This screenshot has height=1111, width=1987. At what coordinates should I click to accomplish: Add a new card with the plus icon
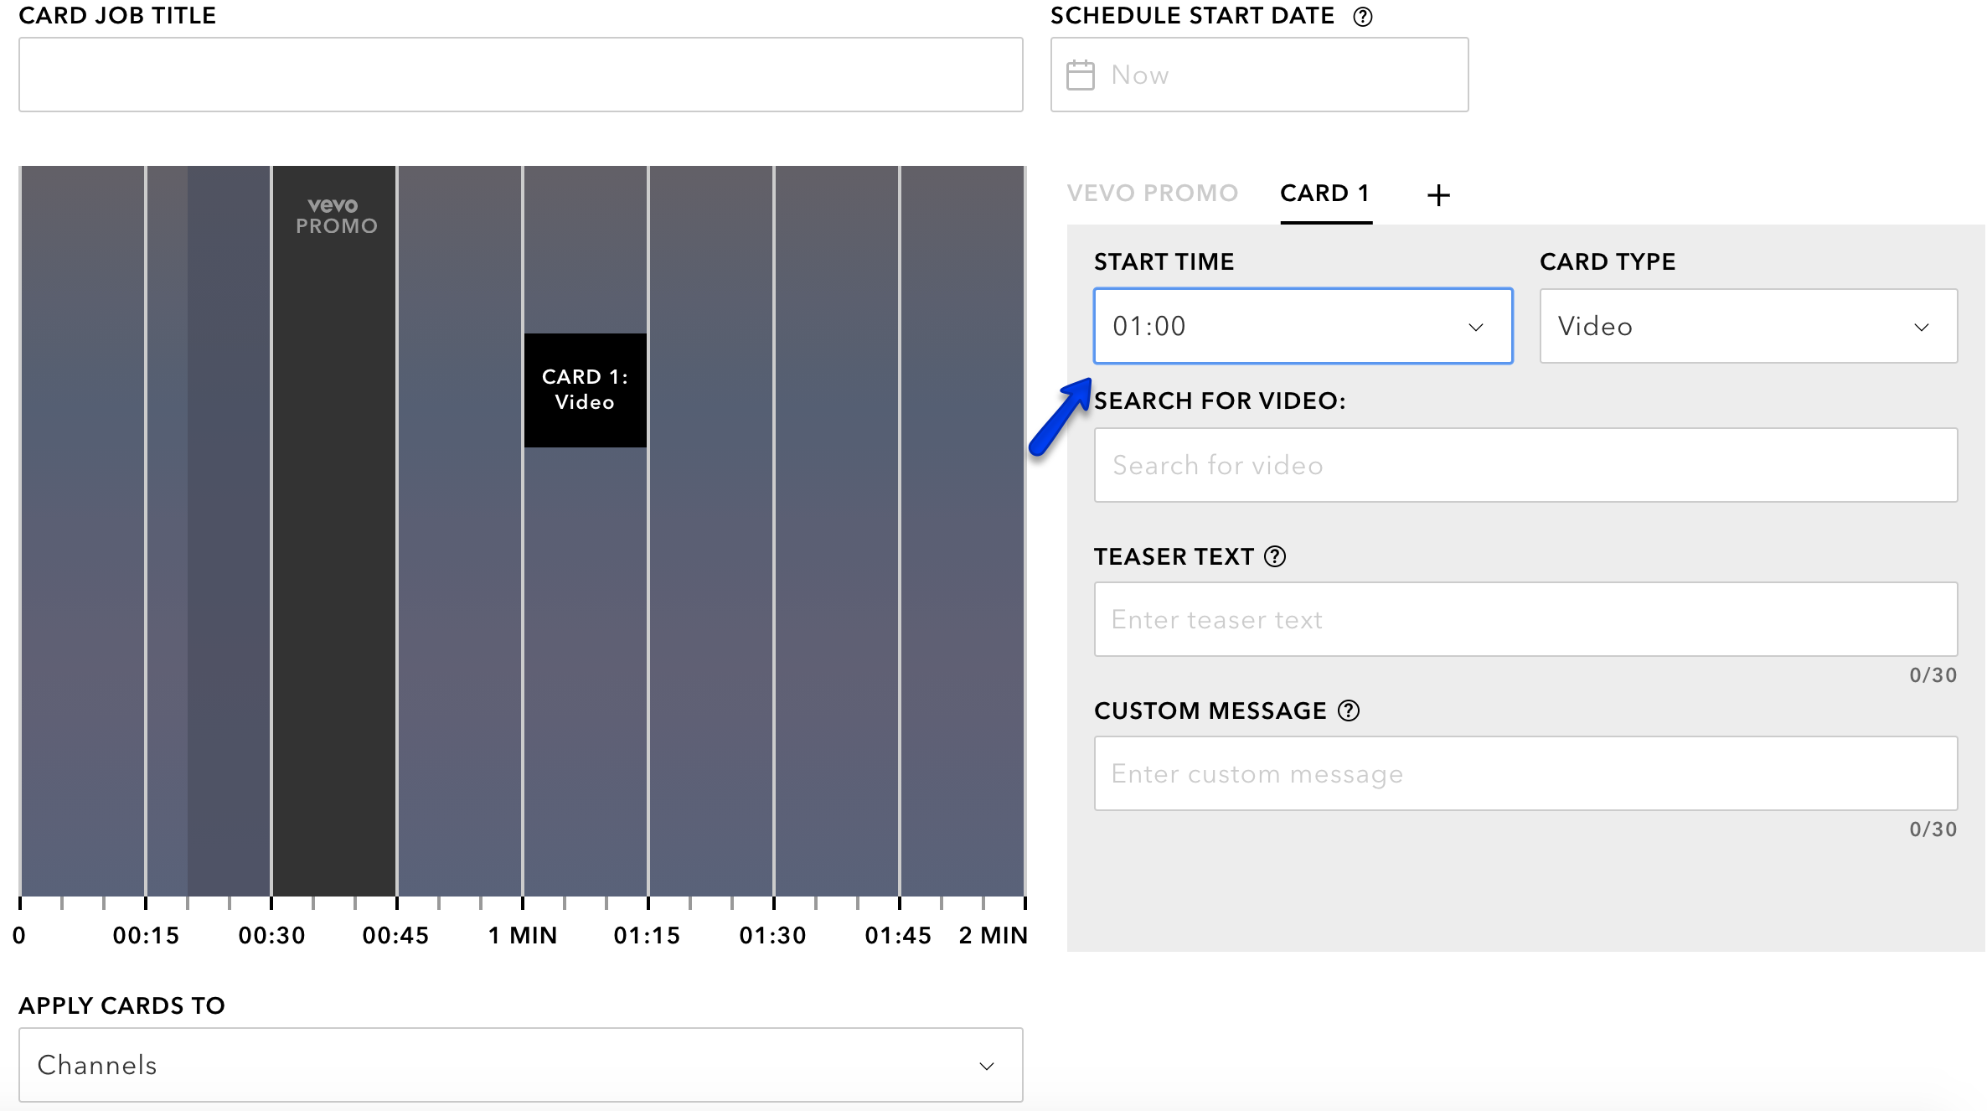pyautogui.click(x=1438, y=195)
